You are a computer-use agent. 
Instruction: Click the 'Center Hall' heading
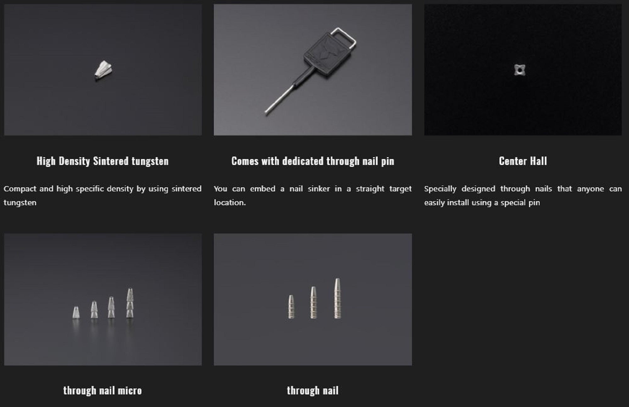(523, 161)
